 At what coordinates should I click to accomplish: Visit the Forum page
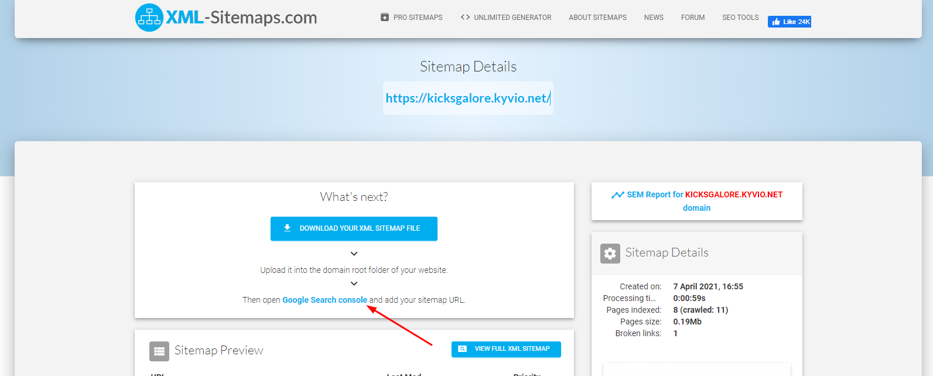[693, 18]
